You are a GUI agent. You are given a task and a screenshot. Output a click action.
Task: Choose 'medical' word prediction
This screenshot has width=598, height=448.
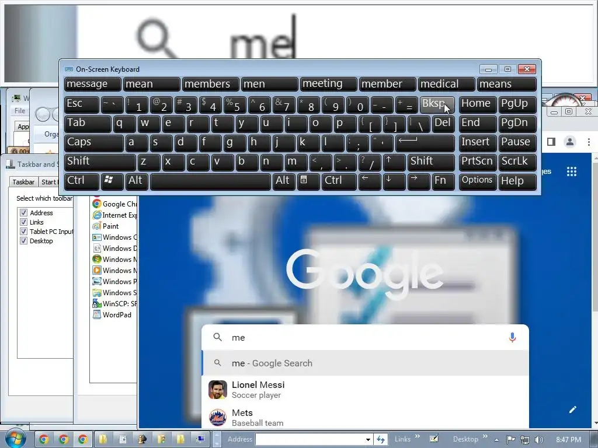pyautogui.click(x=446, y=84)
